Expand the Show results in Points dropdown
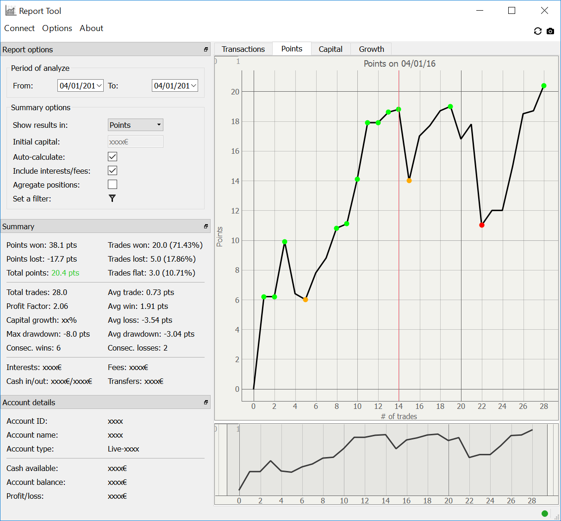This screenshot has height=521, width=561. [135, 125]
